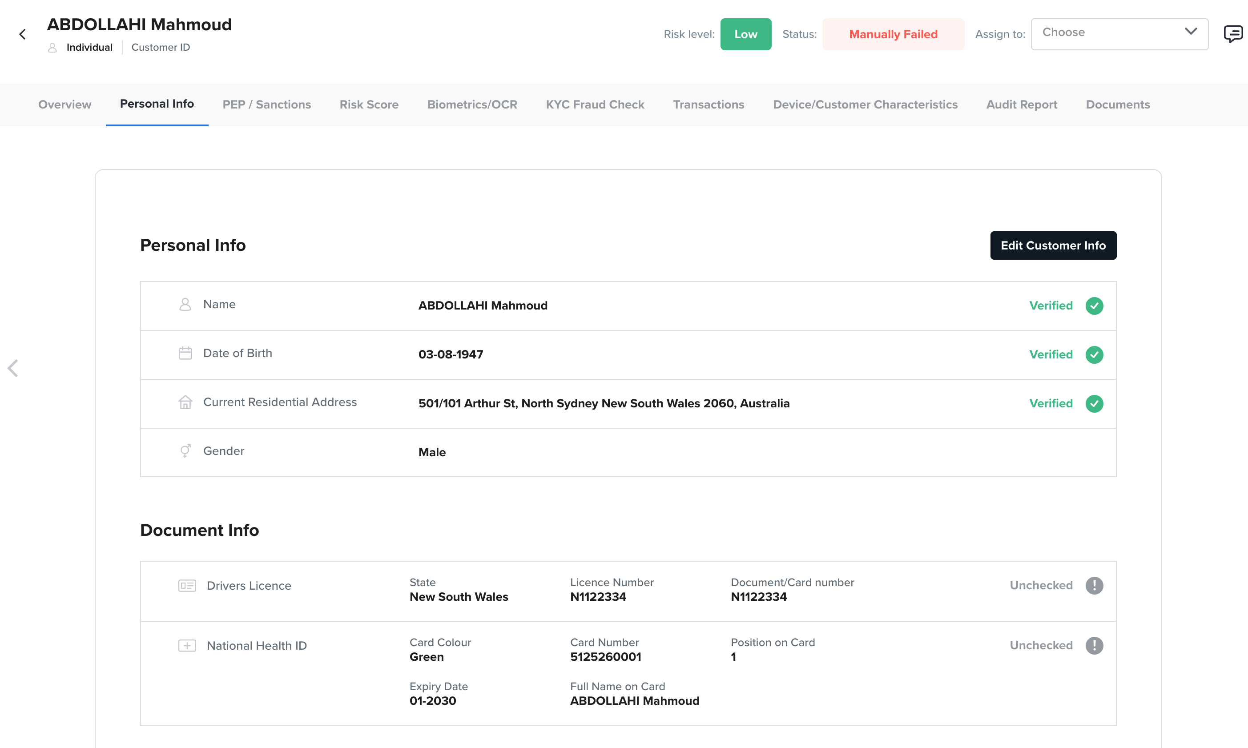Click National Health ID unchecked warning icon
Screen dimensions: 1248x748
click(1094, 645)
